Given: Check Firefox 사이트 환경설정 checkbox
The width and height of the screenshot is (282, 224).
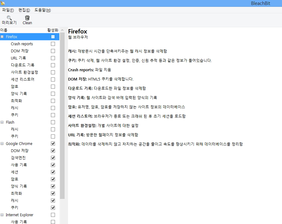Looking at the screenshot, I should click(x=53, y=72).
